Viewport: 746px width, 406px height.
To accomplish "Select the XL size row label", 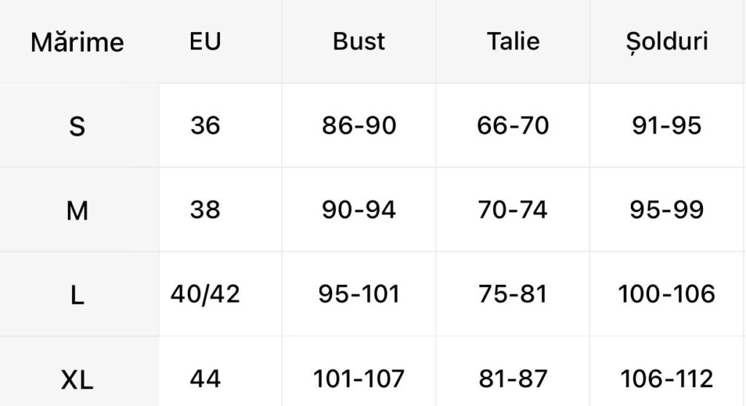I will pyautogui.click(x=77, y=380).
